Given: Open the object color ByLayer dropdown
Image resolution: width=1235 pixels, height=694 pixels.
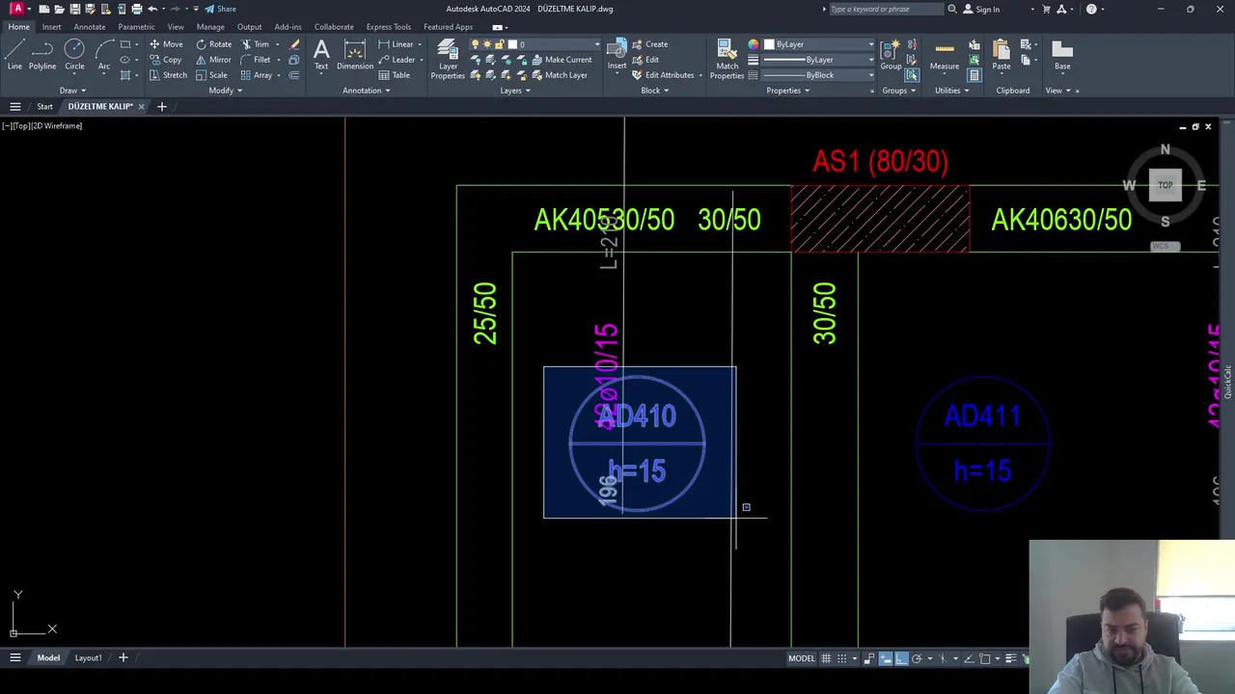Looking at the screenshot, I should 819,44.
